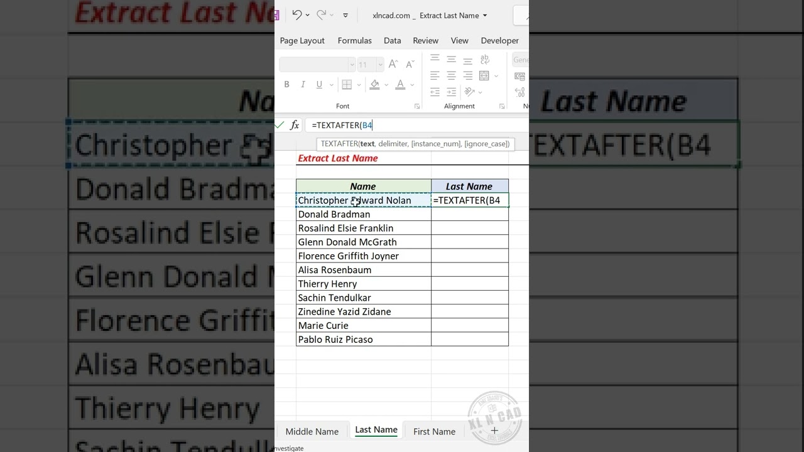Toggle Italic formatting
Viewport: 804px width, 452px height.
[x=303, y=84]
